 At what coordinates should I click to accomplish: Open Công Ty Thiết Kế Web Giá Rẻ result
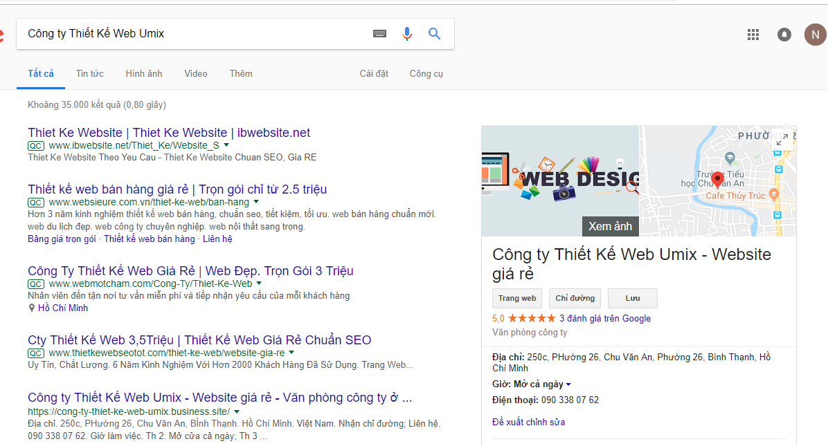(x=190, y=271)
